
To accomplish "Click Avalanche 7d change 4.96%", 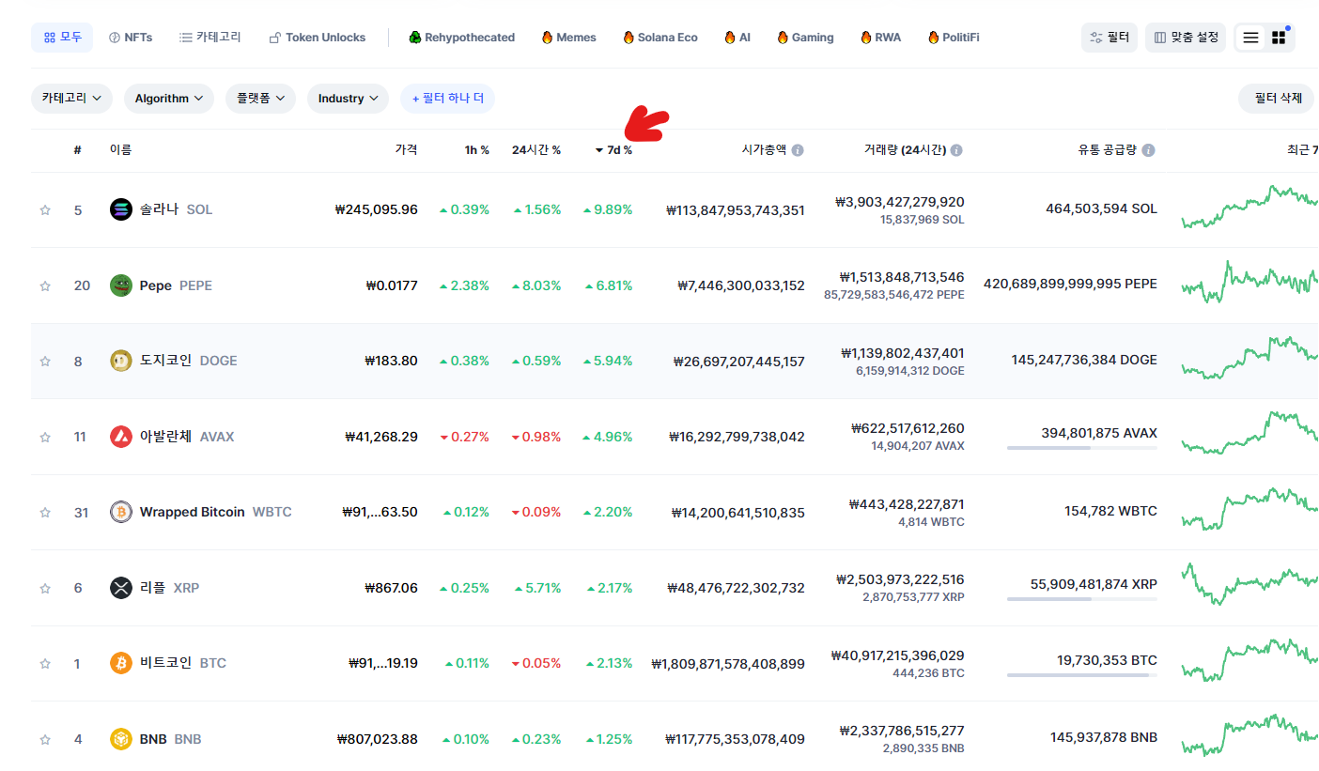I will pyautogui.click(x=608, y=437).
